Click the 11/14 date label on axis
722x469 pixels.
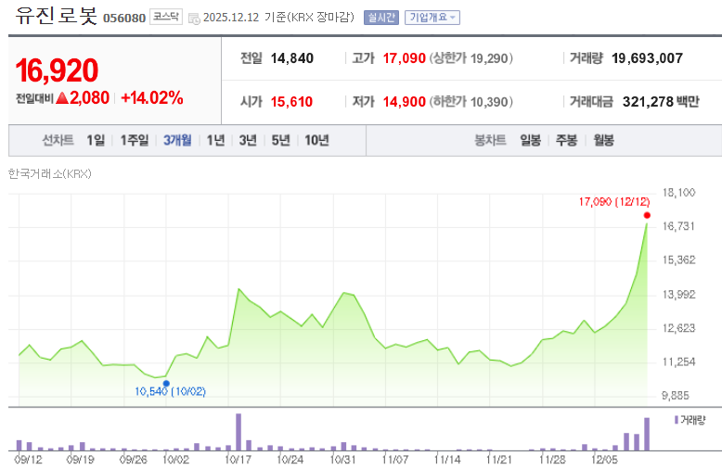pyautogui.click(x=447, y=460)
